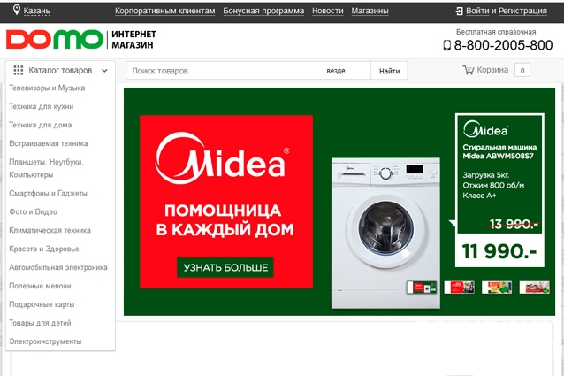Choose Красота и Здоровье category
Viewport: 564px width, 376px height.
point(44,249)
